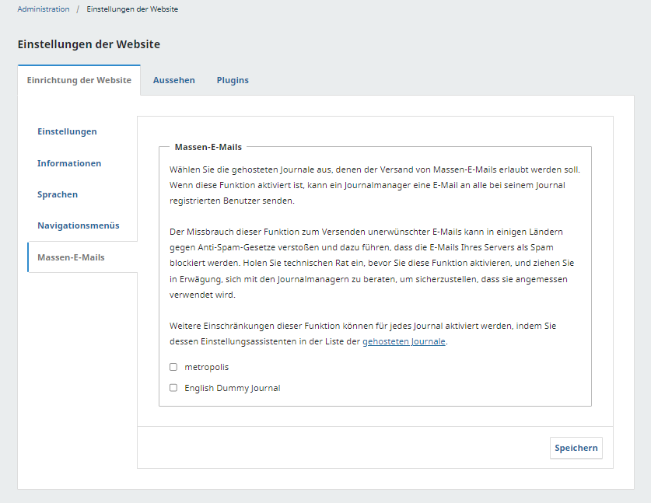Select the Einrichtung der Website tab
This screenshot has height=503, width=651.
(x=79, y=80)
